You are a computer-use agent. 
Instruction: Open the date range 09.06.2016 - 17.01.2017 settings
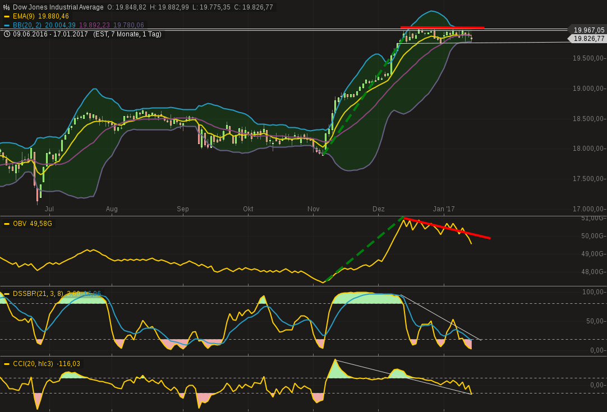point(49,34)
